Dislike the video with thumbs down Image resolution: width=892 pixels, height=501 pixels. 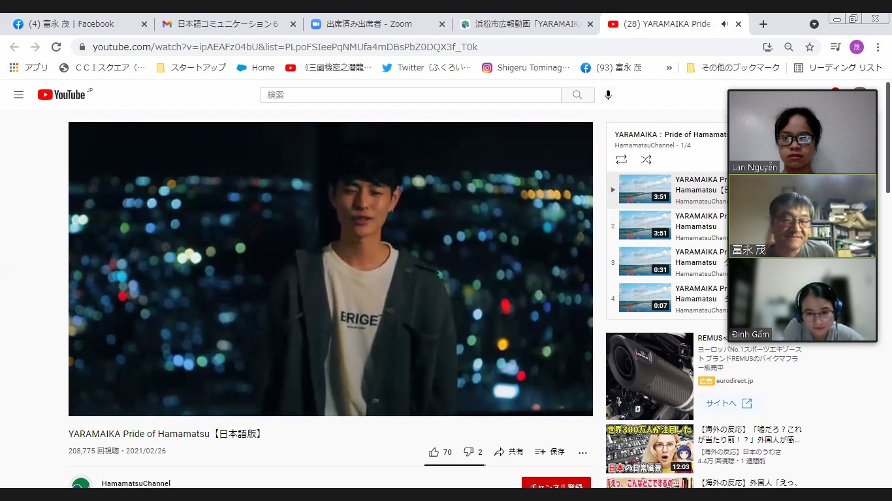point(468,452)
